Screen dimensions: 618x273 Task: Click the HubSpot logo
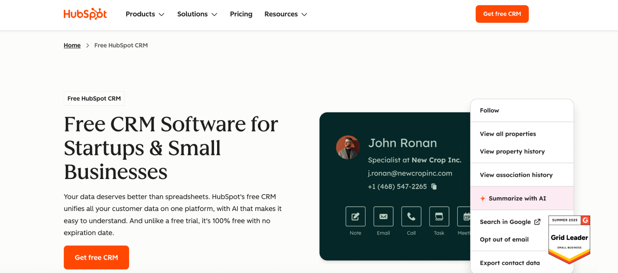85,14
